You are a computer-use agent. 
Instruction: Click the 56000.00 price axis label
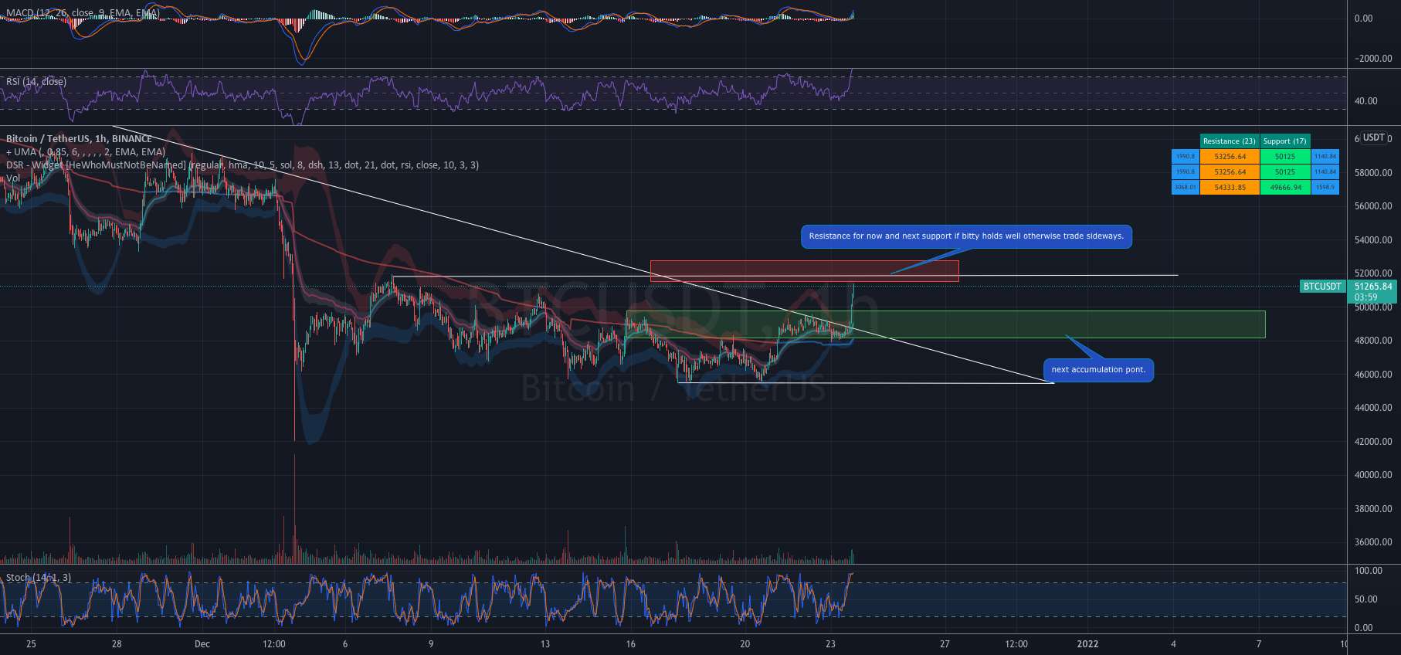pos(1373,206)
